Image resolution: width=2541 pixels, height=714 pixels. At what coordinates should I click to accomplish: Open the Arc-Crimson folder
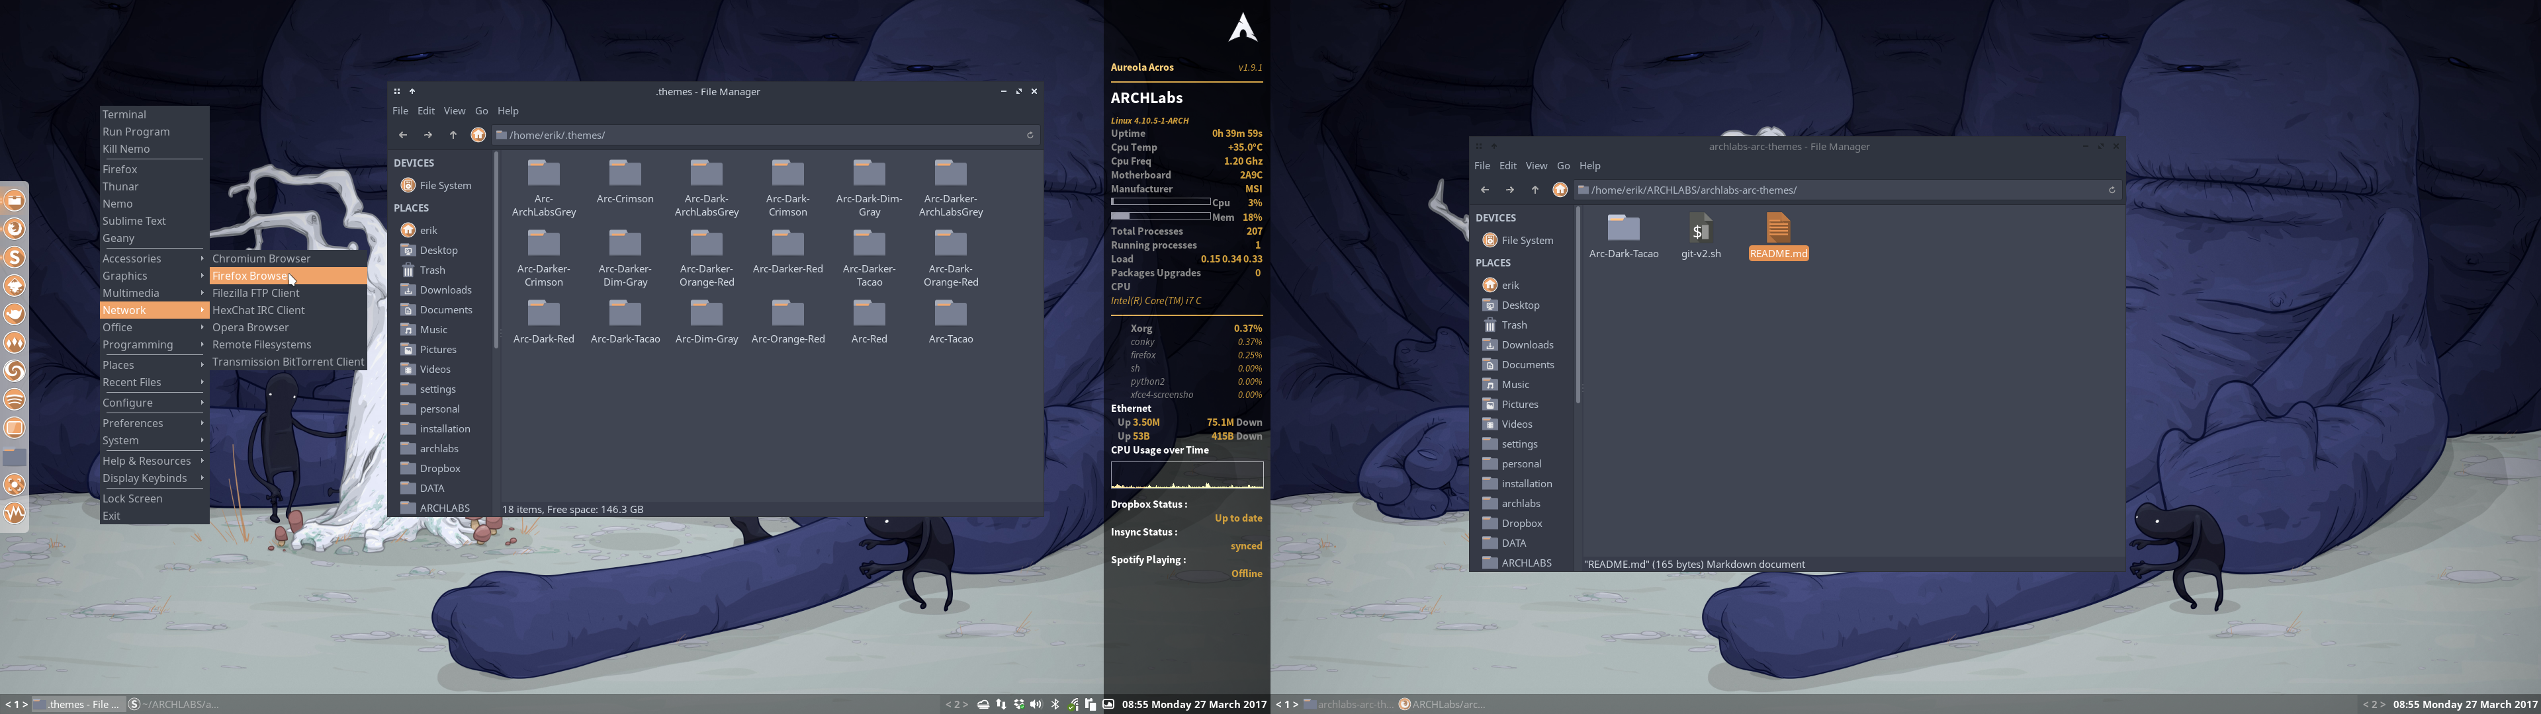(625, 181)
